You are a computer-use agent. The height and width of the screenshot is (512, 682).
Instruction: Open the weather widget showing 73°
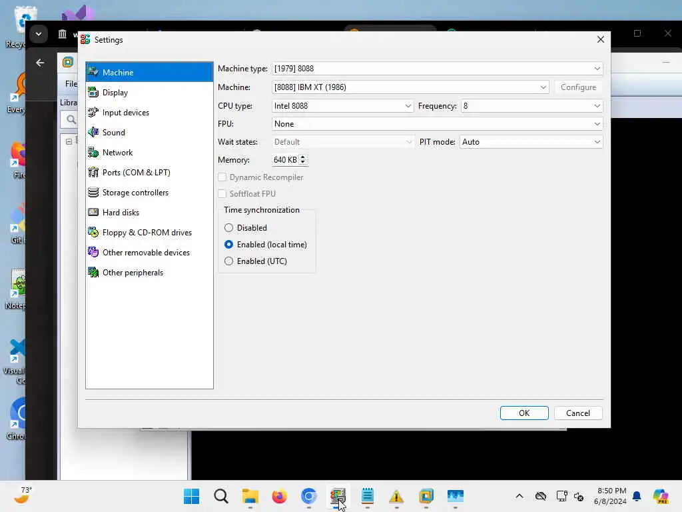(x=23, y=495)
